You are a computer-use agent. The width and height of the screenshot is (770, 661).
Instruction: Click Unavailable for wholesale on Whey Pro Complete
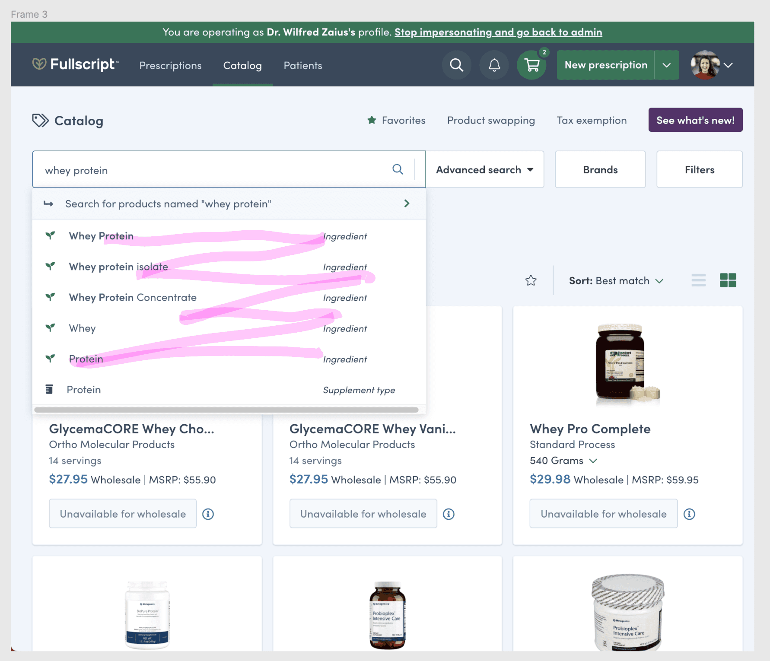pyautogui.click(x=604, y=514)
